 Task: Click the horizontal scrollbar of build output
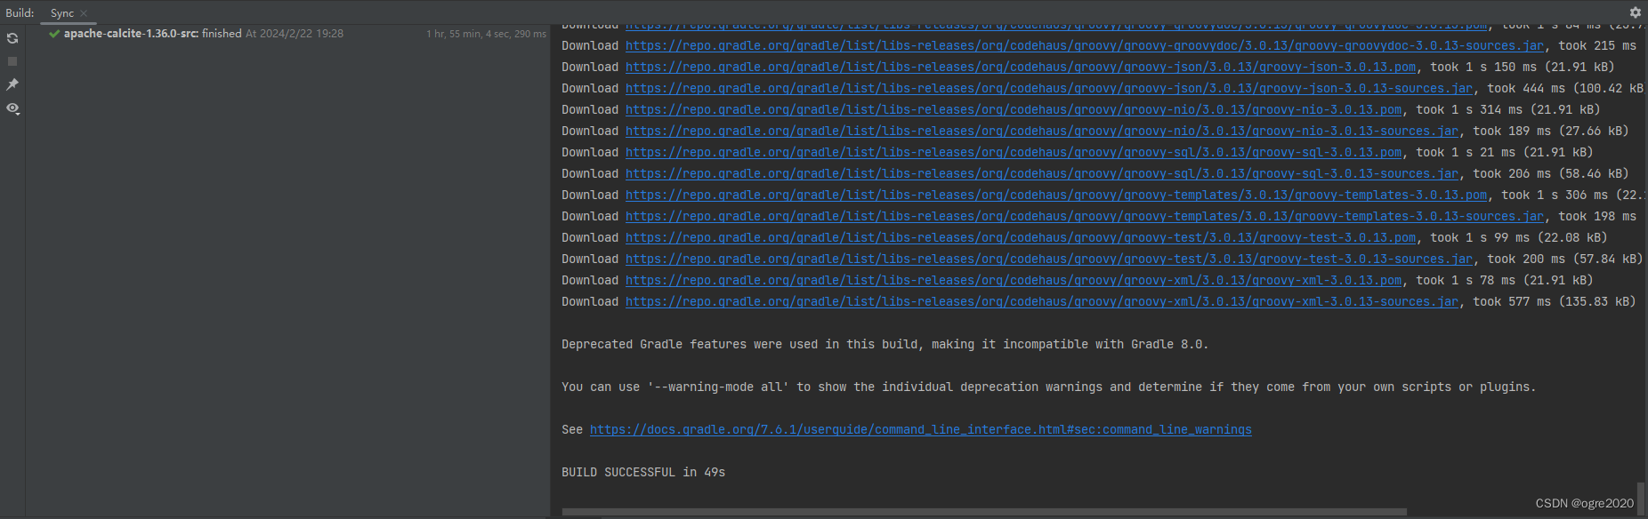tap(984, 512)
